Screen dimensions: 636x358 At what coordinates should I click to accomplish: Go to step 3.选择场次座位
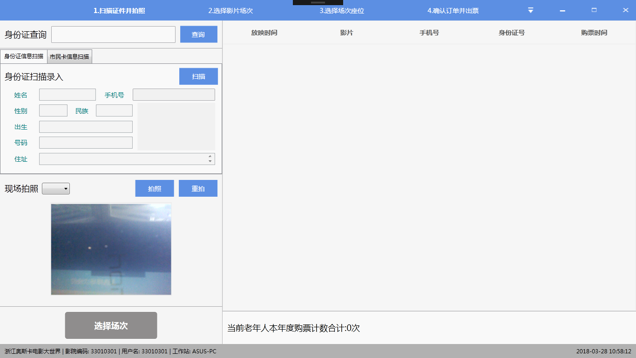pos(342,11)
